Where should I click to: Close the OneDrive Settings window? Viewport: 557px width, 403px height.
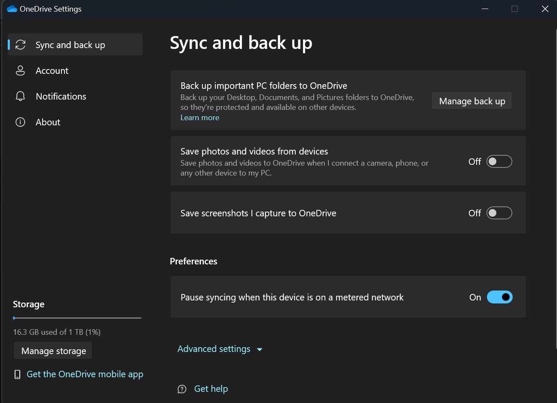point(545,9)
